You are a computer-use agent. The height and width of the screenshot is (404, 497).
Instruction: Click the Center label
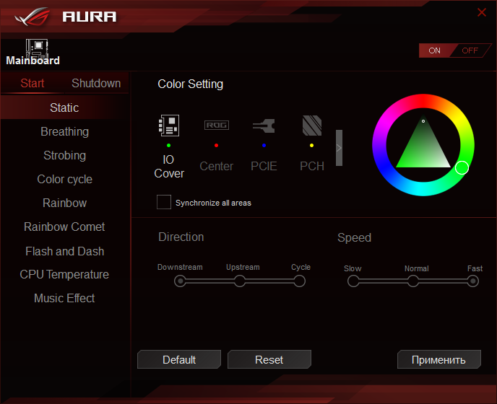pos(217,166)
